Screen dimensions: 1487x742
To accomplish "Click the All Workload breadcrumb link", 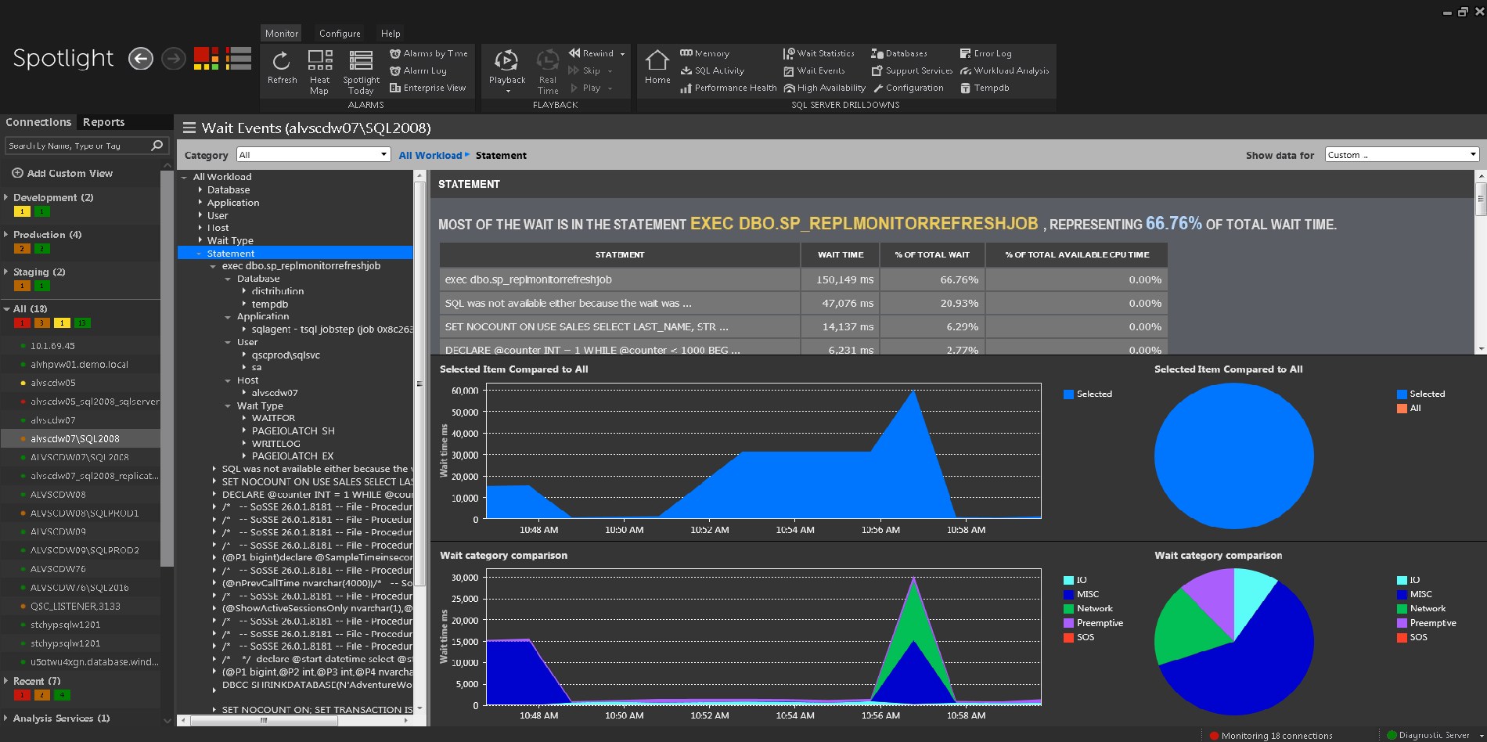I will (430, 156).
